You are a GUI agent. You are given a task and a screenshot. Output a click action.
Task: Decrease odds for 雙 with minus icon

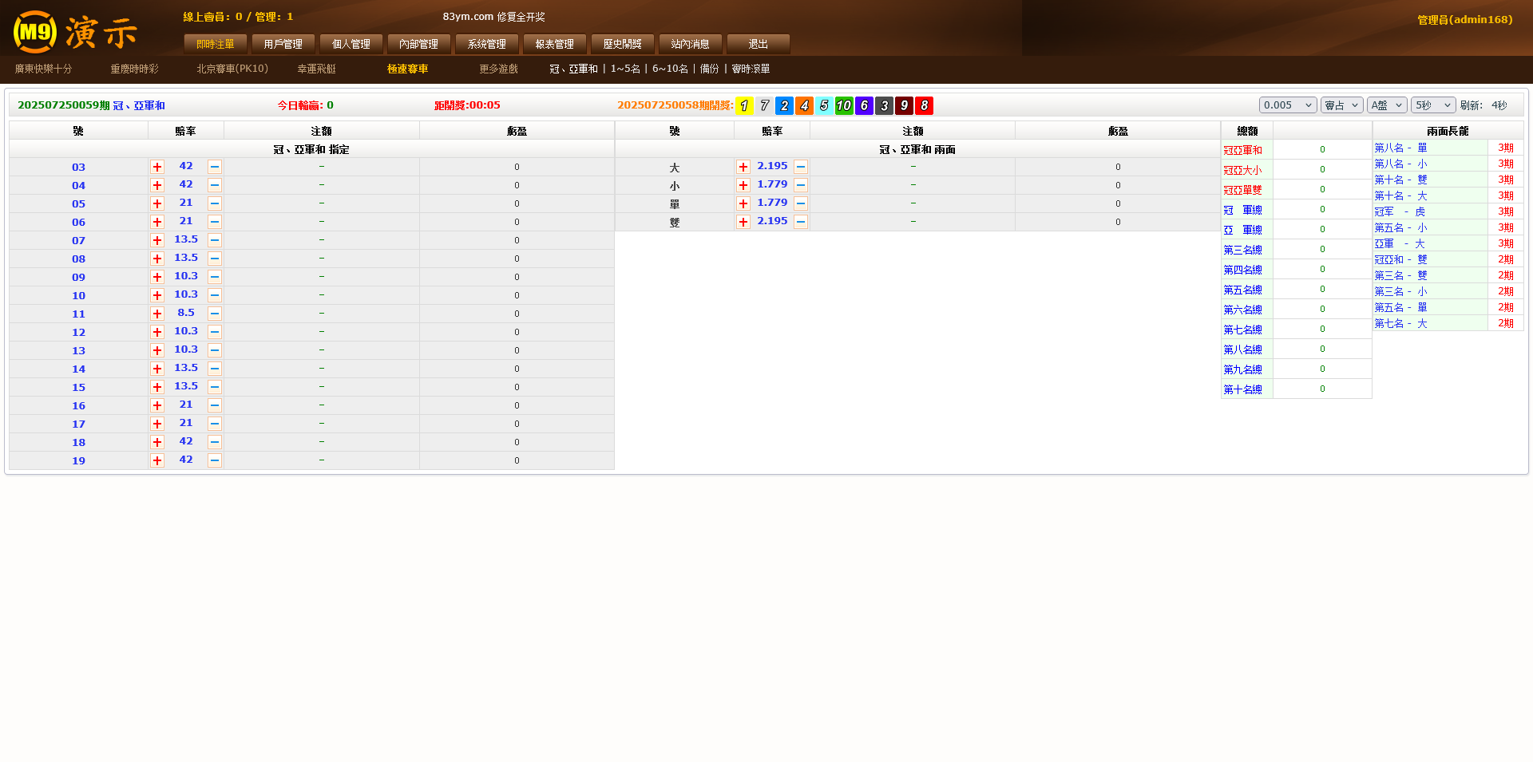click(801, 222)
